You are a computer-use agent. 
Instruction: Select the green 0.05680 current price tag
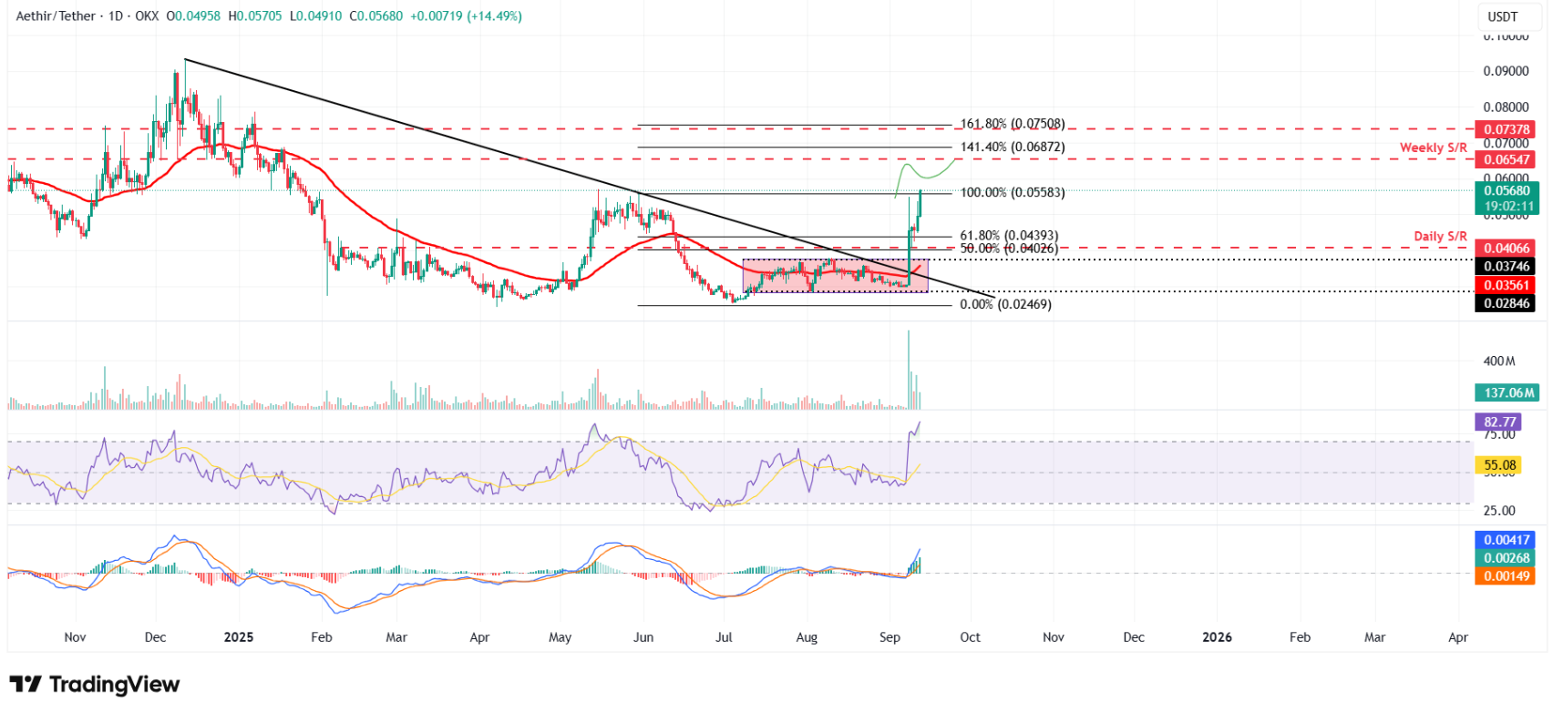(1506, 191)
